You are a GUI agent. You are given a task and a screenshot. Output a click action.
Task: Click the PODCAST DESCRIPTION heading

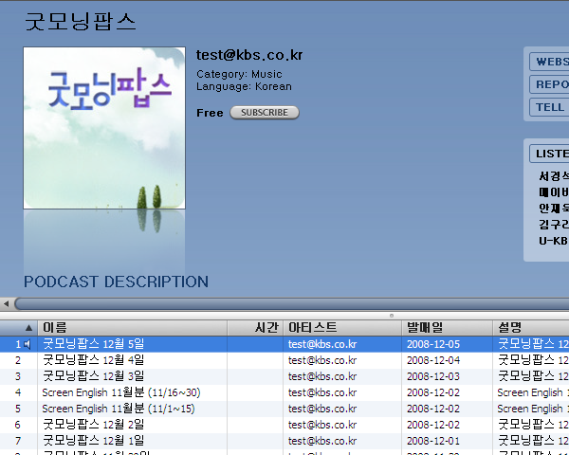coord(116,282)
